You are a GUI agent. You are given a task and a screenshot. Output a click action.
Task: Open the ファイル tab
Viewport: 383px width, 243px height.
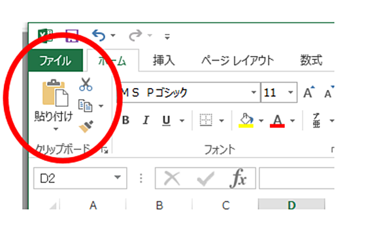point(56,60)
